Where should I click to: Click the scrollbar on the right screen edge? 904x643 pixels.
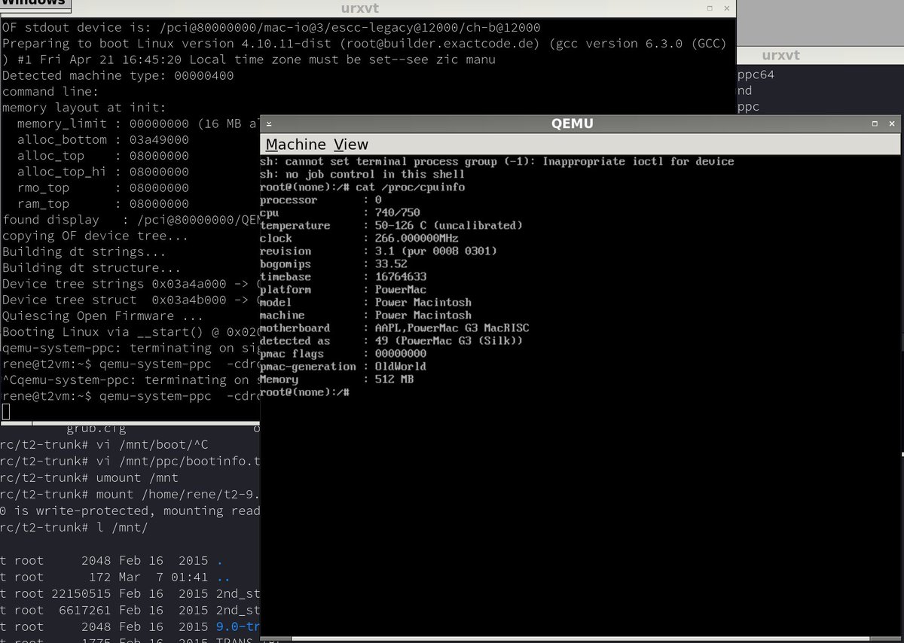click(x=900, y=452)
